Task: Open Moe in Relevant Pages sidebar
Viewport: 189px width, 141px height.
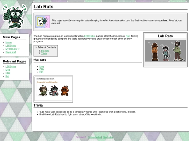Action: click(8, 70)
